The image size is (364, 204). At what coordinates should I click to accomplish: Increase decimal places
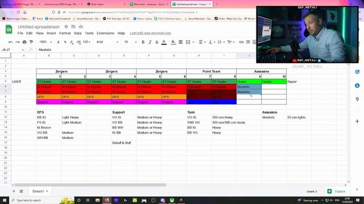[x=78, y=42]
